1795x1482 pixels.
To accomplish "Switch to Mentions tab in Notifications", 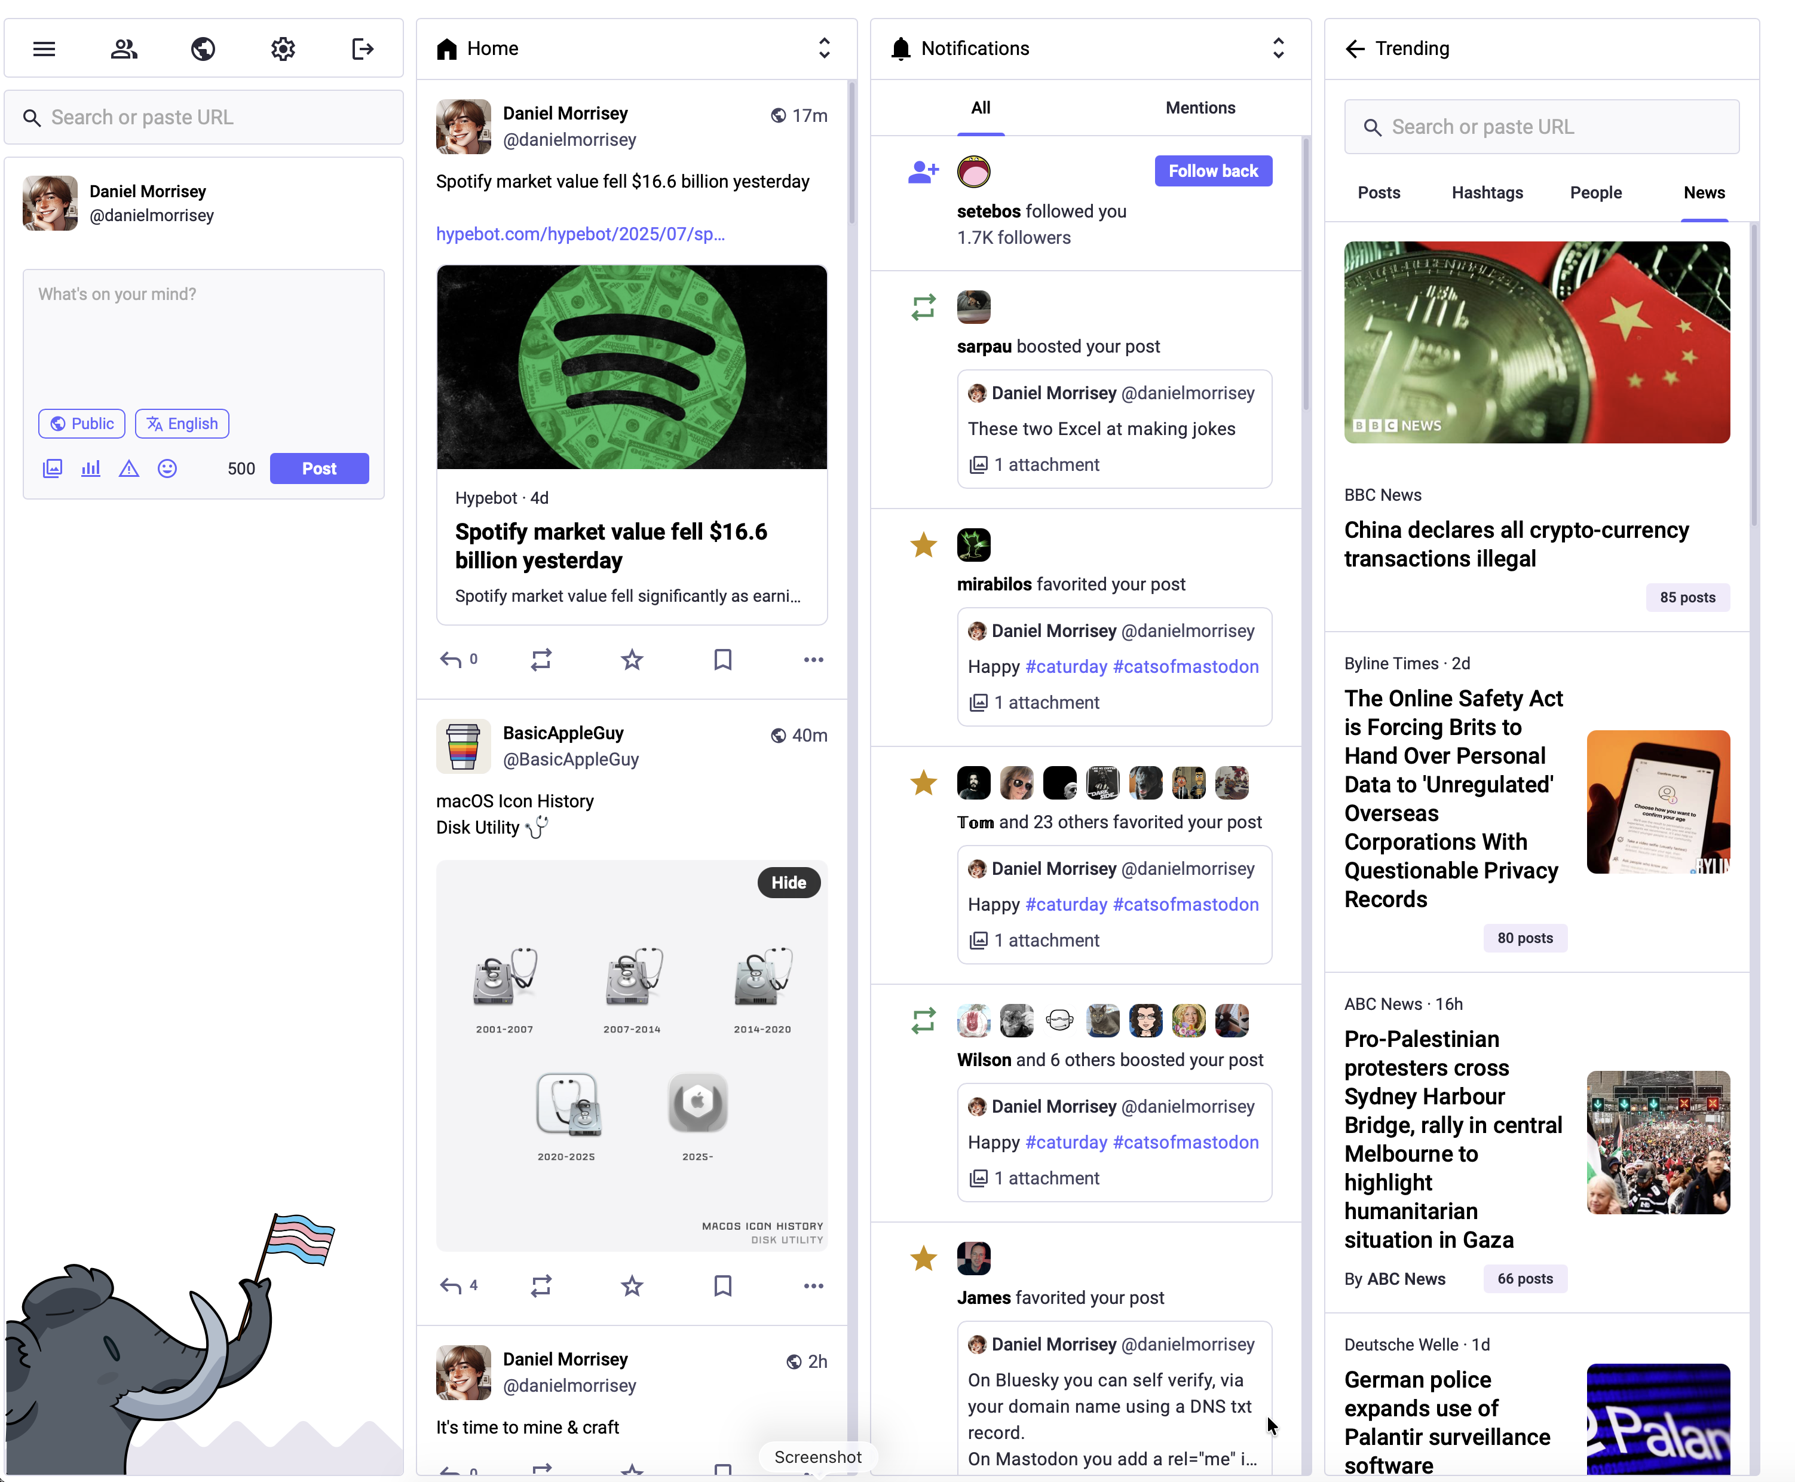I will [x=1200, y=108].
